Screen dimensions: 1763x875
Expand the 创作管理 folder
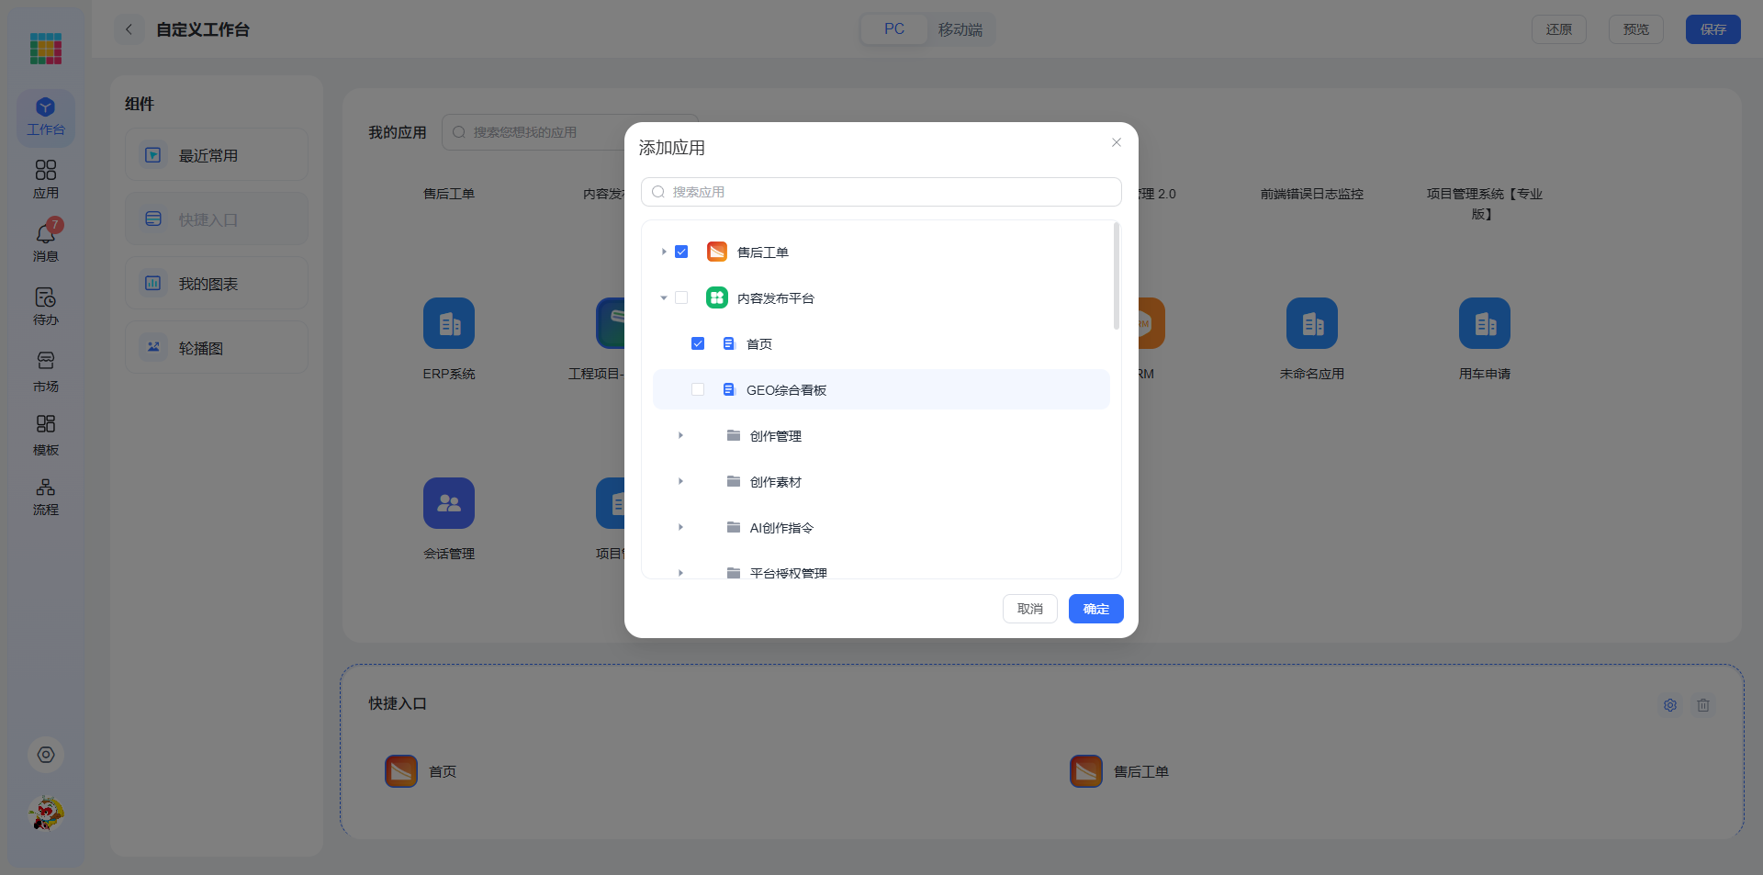[680, 435]
